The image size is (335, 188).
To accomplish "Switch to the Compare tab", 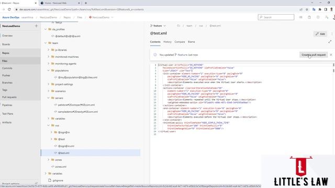I will coord(180,42).
